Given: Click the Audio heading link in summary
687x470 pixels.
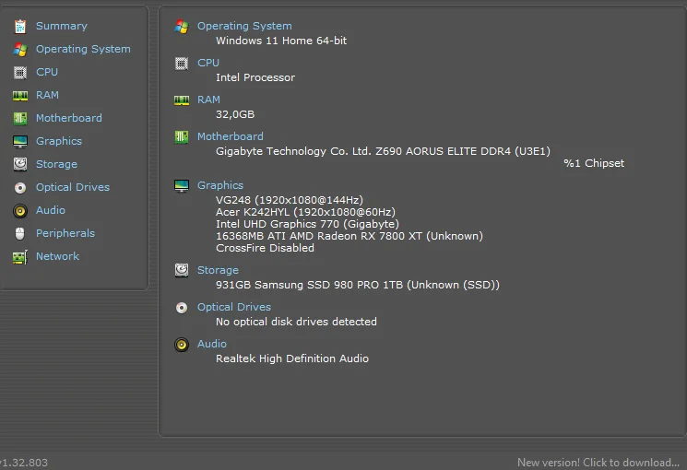Looking at the screenshot, I should coord(211,344).
